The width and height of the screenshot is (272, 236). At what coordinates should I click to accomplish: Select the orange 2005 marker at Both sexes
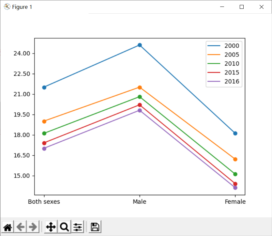pyautogui.click(x=44, y=121)
